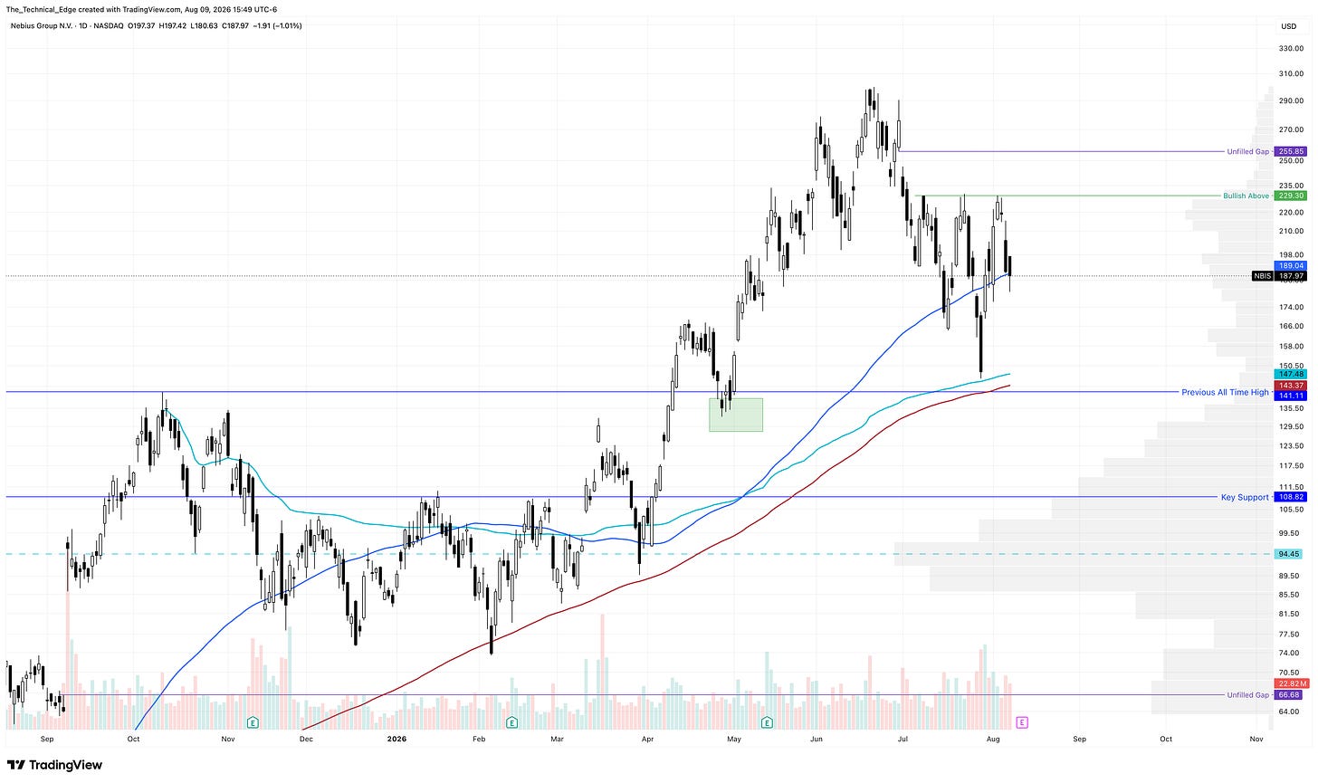Select the blue 141.11 price tag
Viewport: 1318px width, 783px height.
pos(1290,396)
